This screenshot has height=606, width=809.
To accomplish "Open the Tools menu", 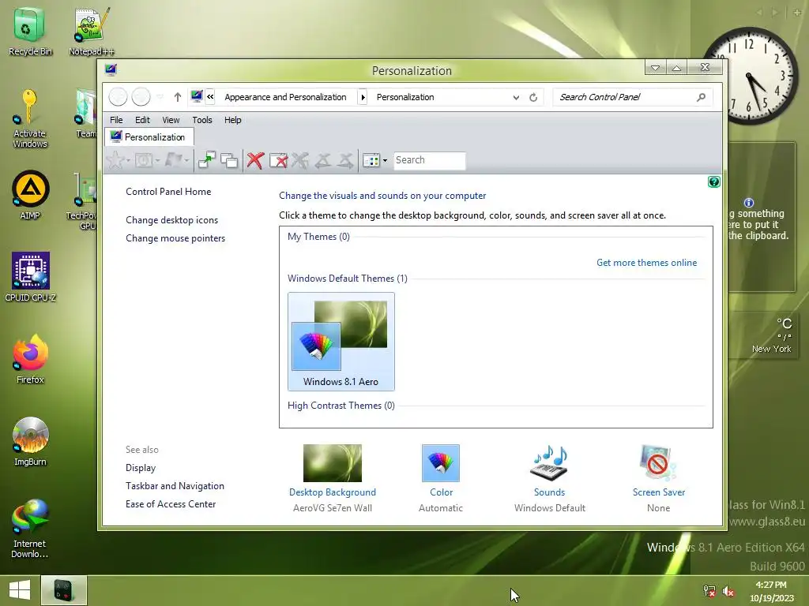I will [202, 120].
